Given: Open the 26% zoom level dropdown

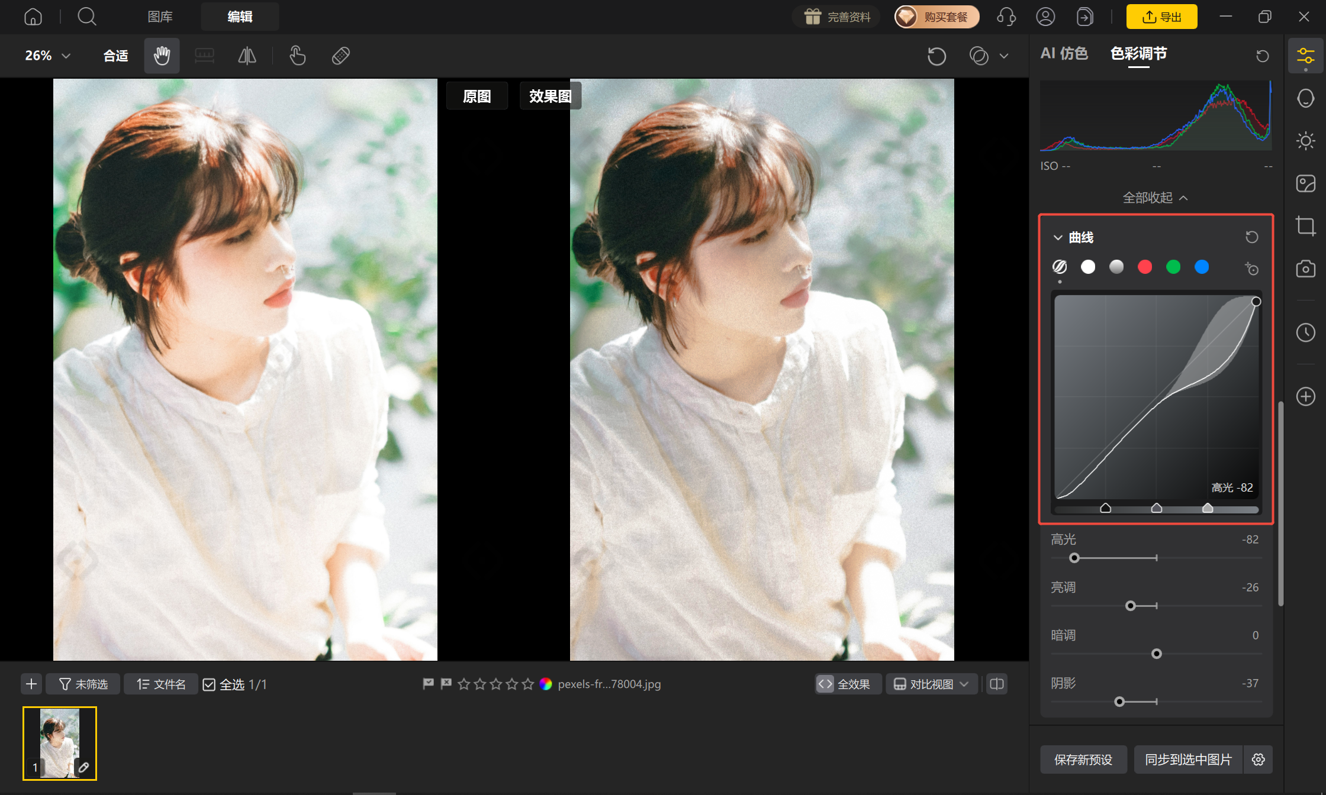Looking at the screenshot, I should point(47,56).
